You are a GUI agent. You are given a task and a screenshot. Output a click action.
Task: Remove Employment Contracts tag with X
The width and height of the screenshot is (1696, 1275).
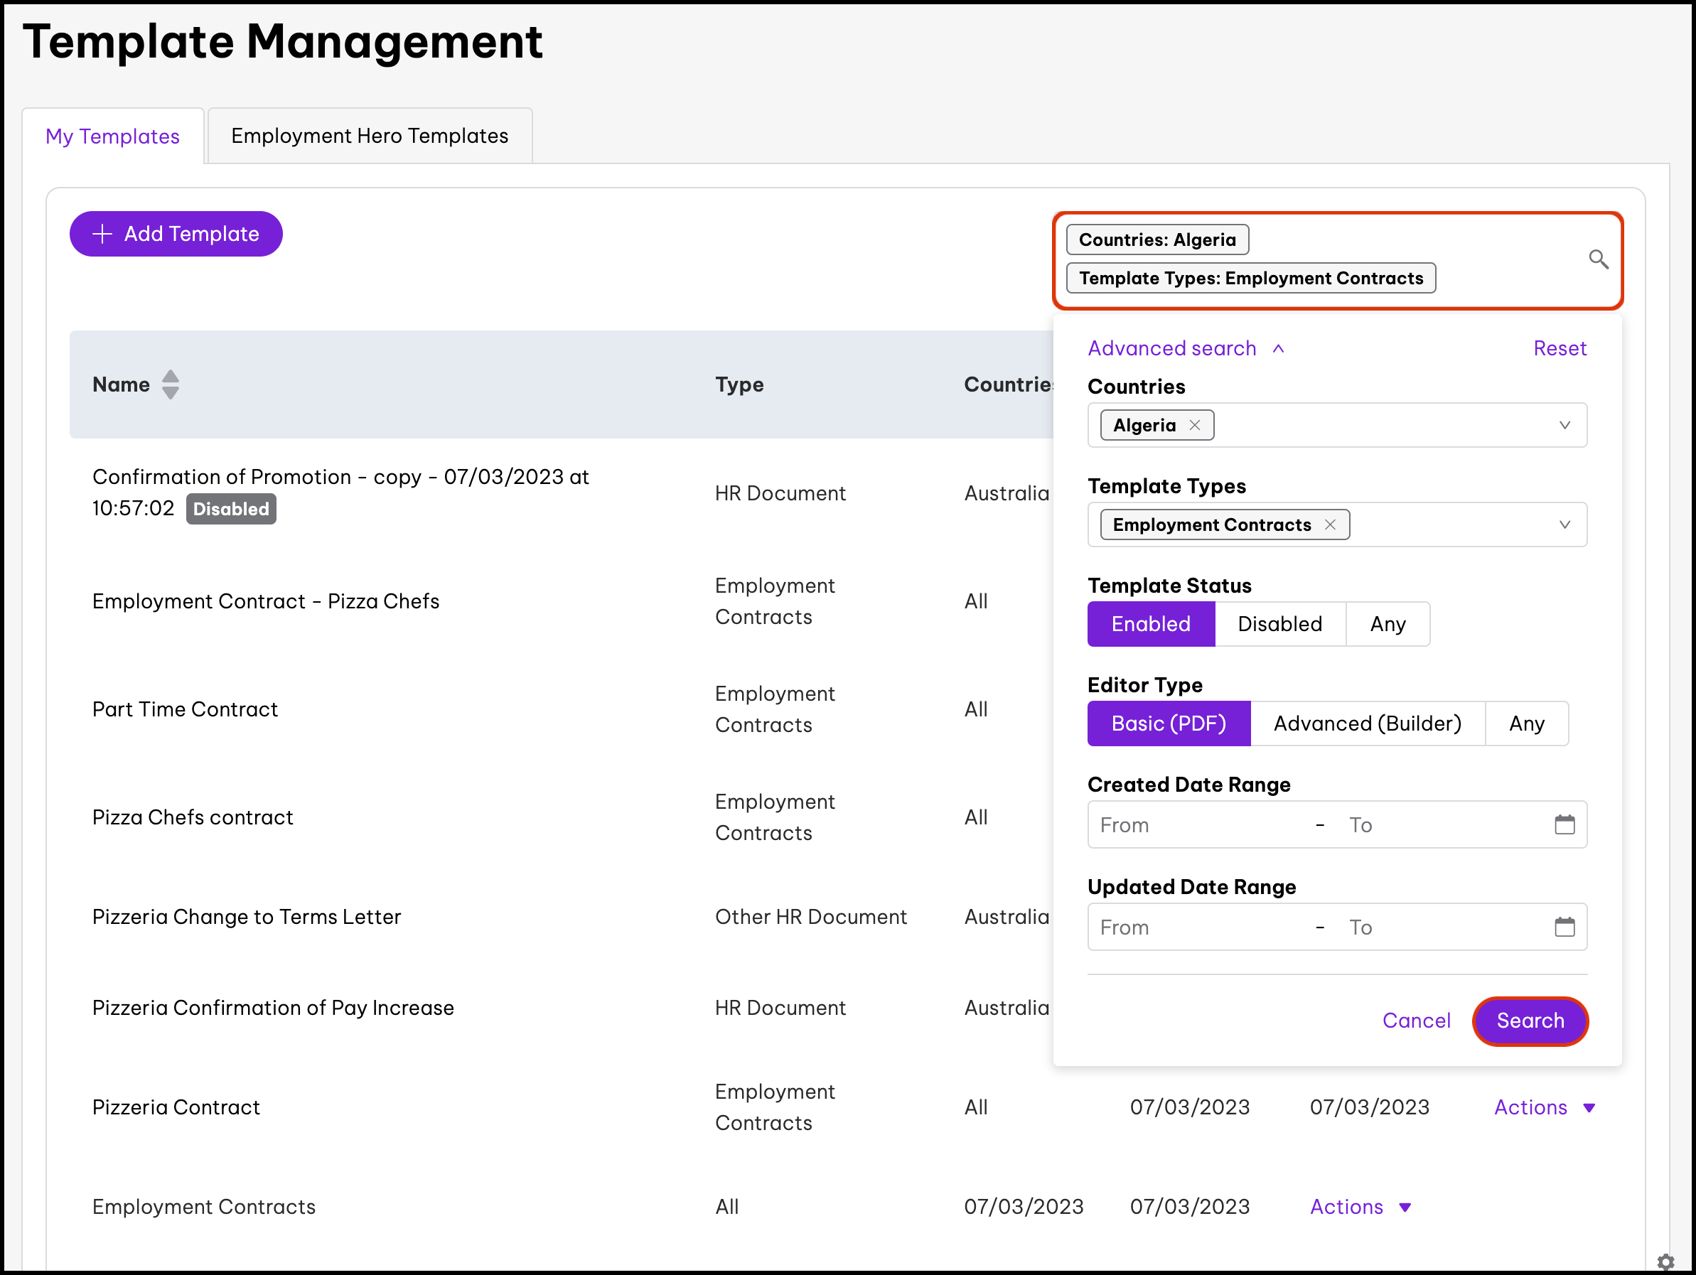1330,525
